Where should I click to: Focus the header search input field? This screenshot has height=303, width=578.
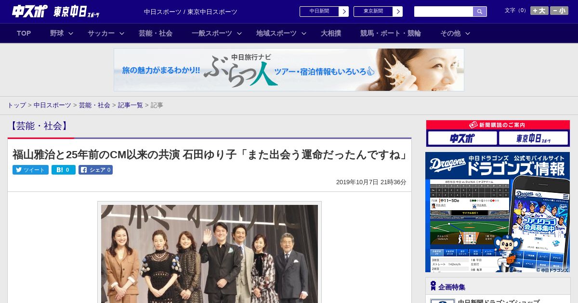tap(444, 12)
